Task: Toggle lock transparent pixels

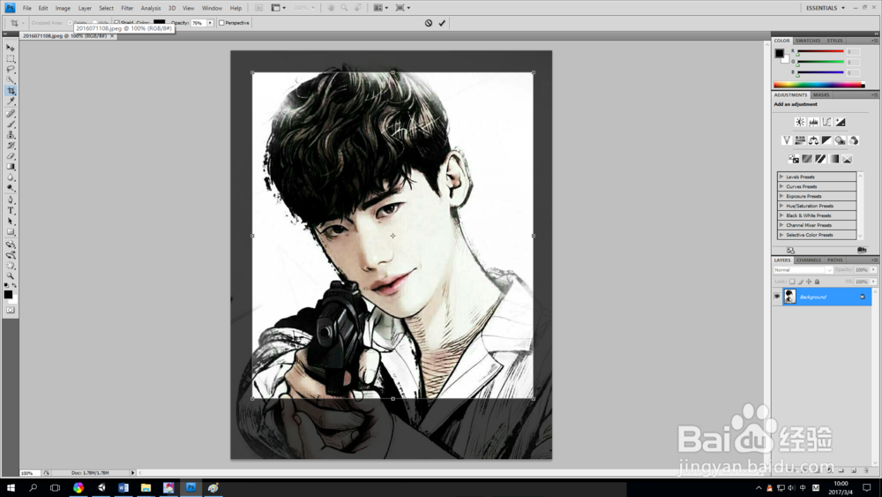Action: [792, 282]
